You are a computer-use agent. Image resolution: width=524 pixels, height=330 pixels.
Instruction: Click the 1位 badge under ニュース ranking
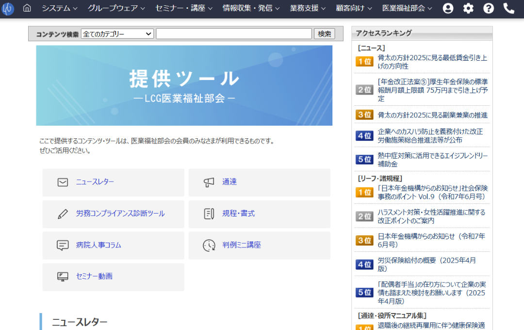click(364, 62)
